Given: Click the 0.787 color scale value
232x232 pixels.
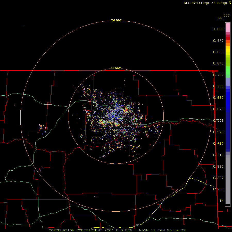Looking at the screenshot, I should [x=218, y=75].
